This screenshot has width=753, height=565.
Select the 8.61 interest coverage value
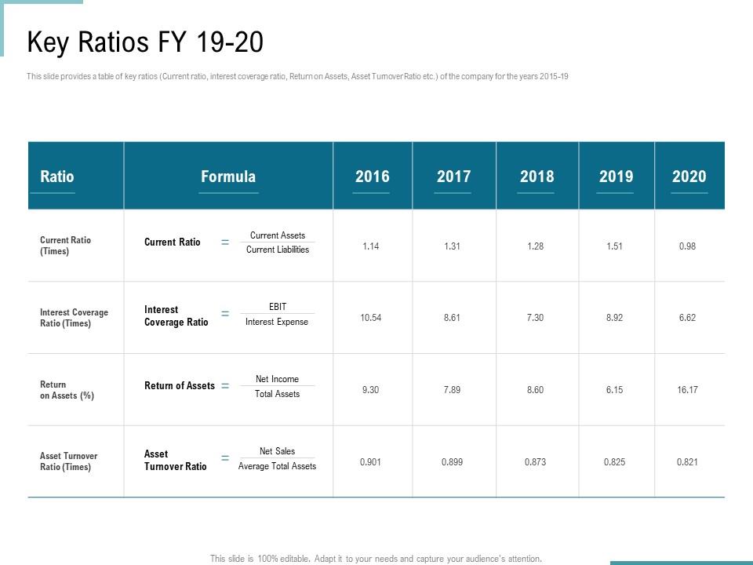pos(452,318)
